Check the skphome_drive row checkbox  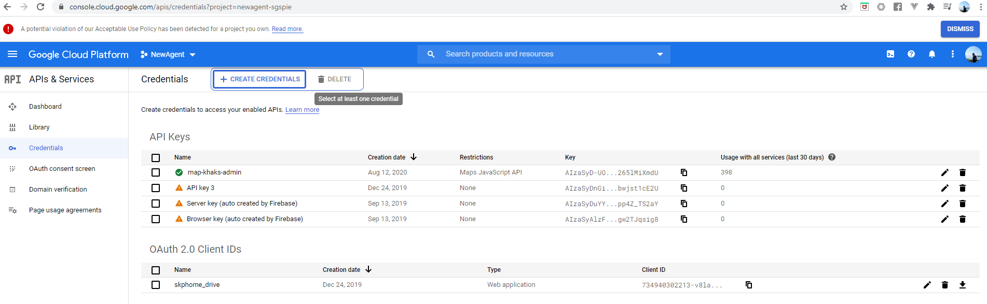pyautogui.click(x=156, y=285)
